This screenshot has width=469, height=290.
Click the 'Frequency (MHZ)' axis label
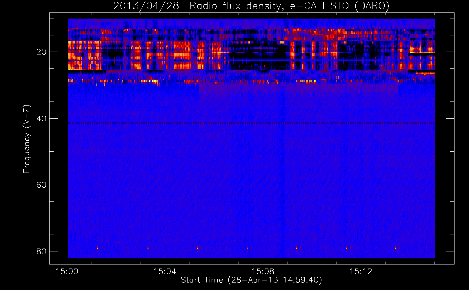click(x=26, y=139)
